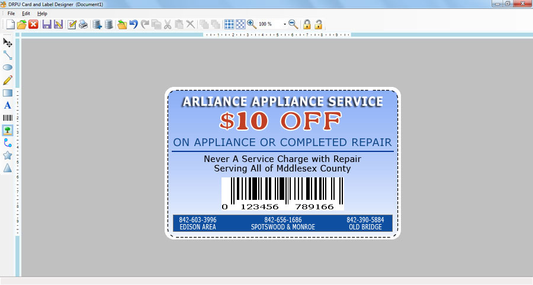Click the red X close document icon
This screenshot has width=533, height=285.
33,24
